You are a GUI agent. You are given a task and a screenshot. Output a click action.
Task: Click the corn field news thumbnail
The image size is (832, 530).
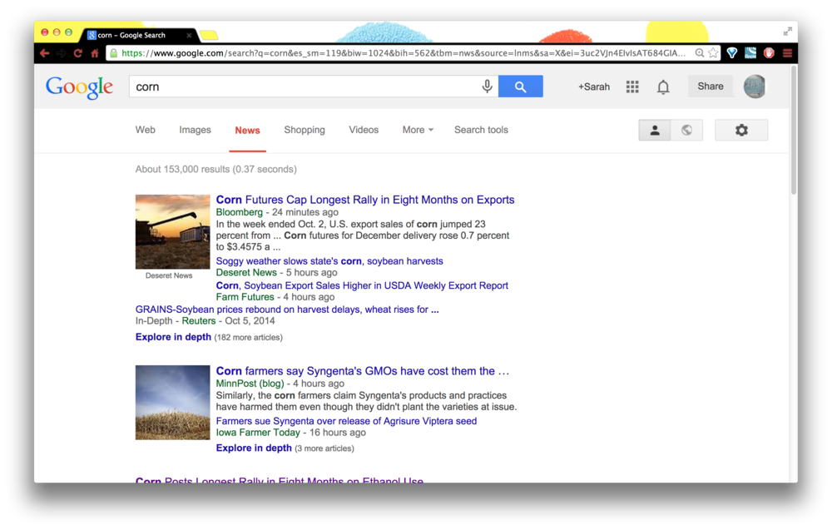pyautogui.click(x=172, y=403)
